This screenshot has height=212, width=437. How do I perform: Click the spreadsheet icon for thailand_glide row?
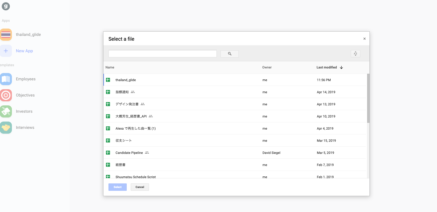pyautogui.click(x=108, y=80)
